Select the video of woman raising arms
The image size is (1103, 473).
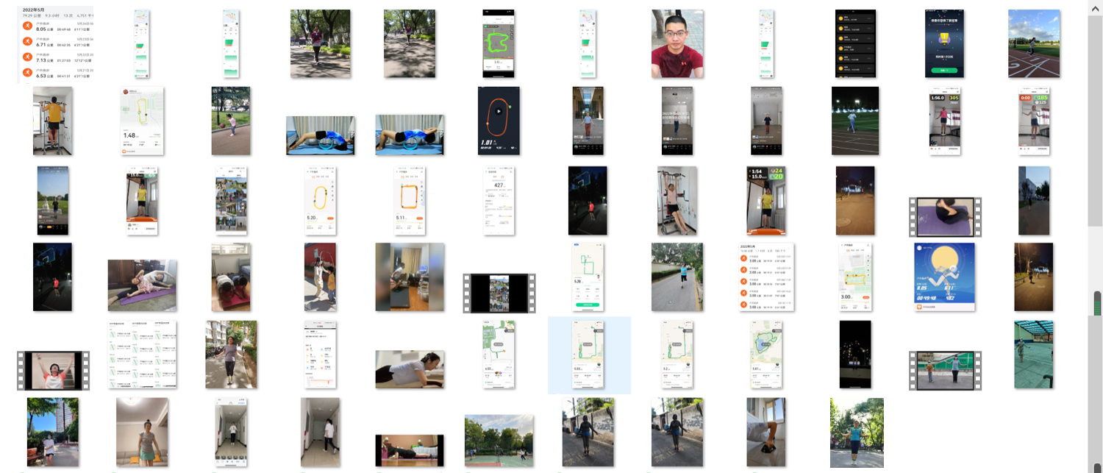coord(53,370)
